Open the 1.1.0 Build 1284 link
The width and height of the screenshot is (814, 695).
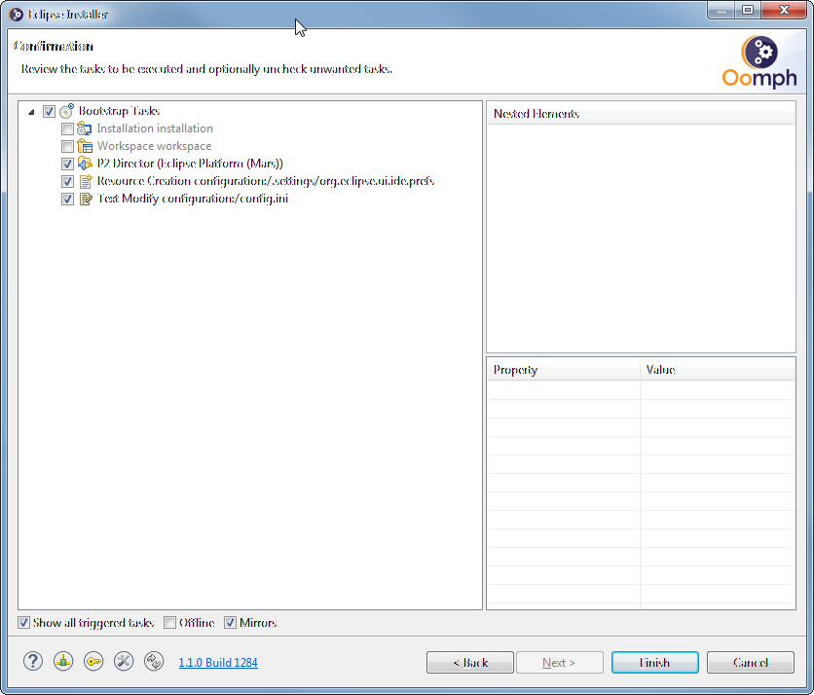click(x=218, y=663)
